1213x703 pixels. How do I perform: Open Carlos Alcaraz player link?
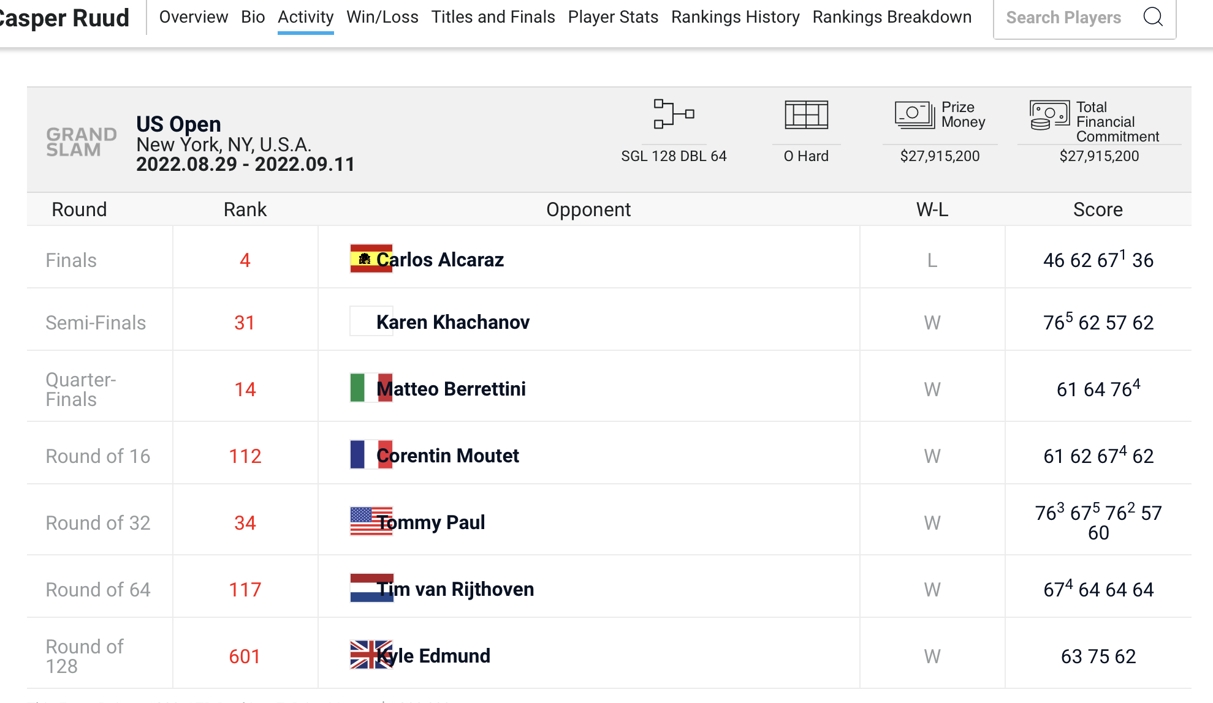(440, 260)
